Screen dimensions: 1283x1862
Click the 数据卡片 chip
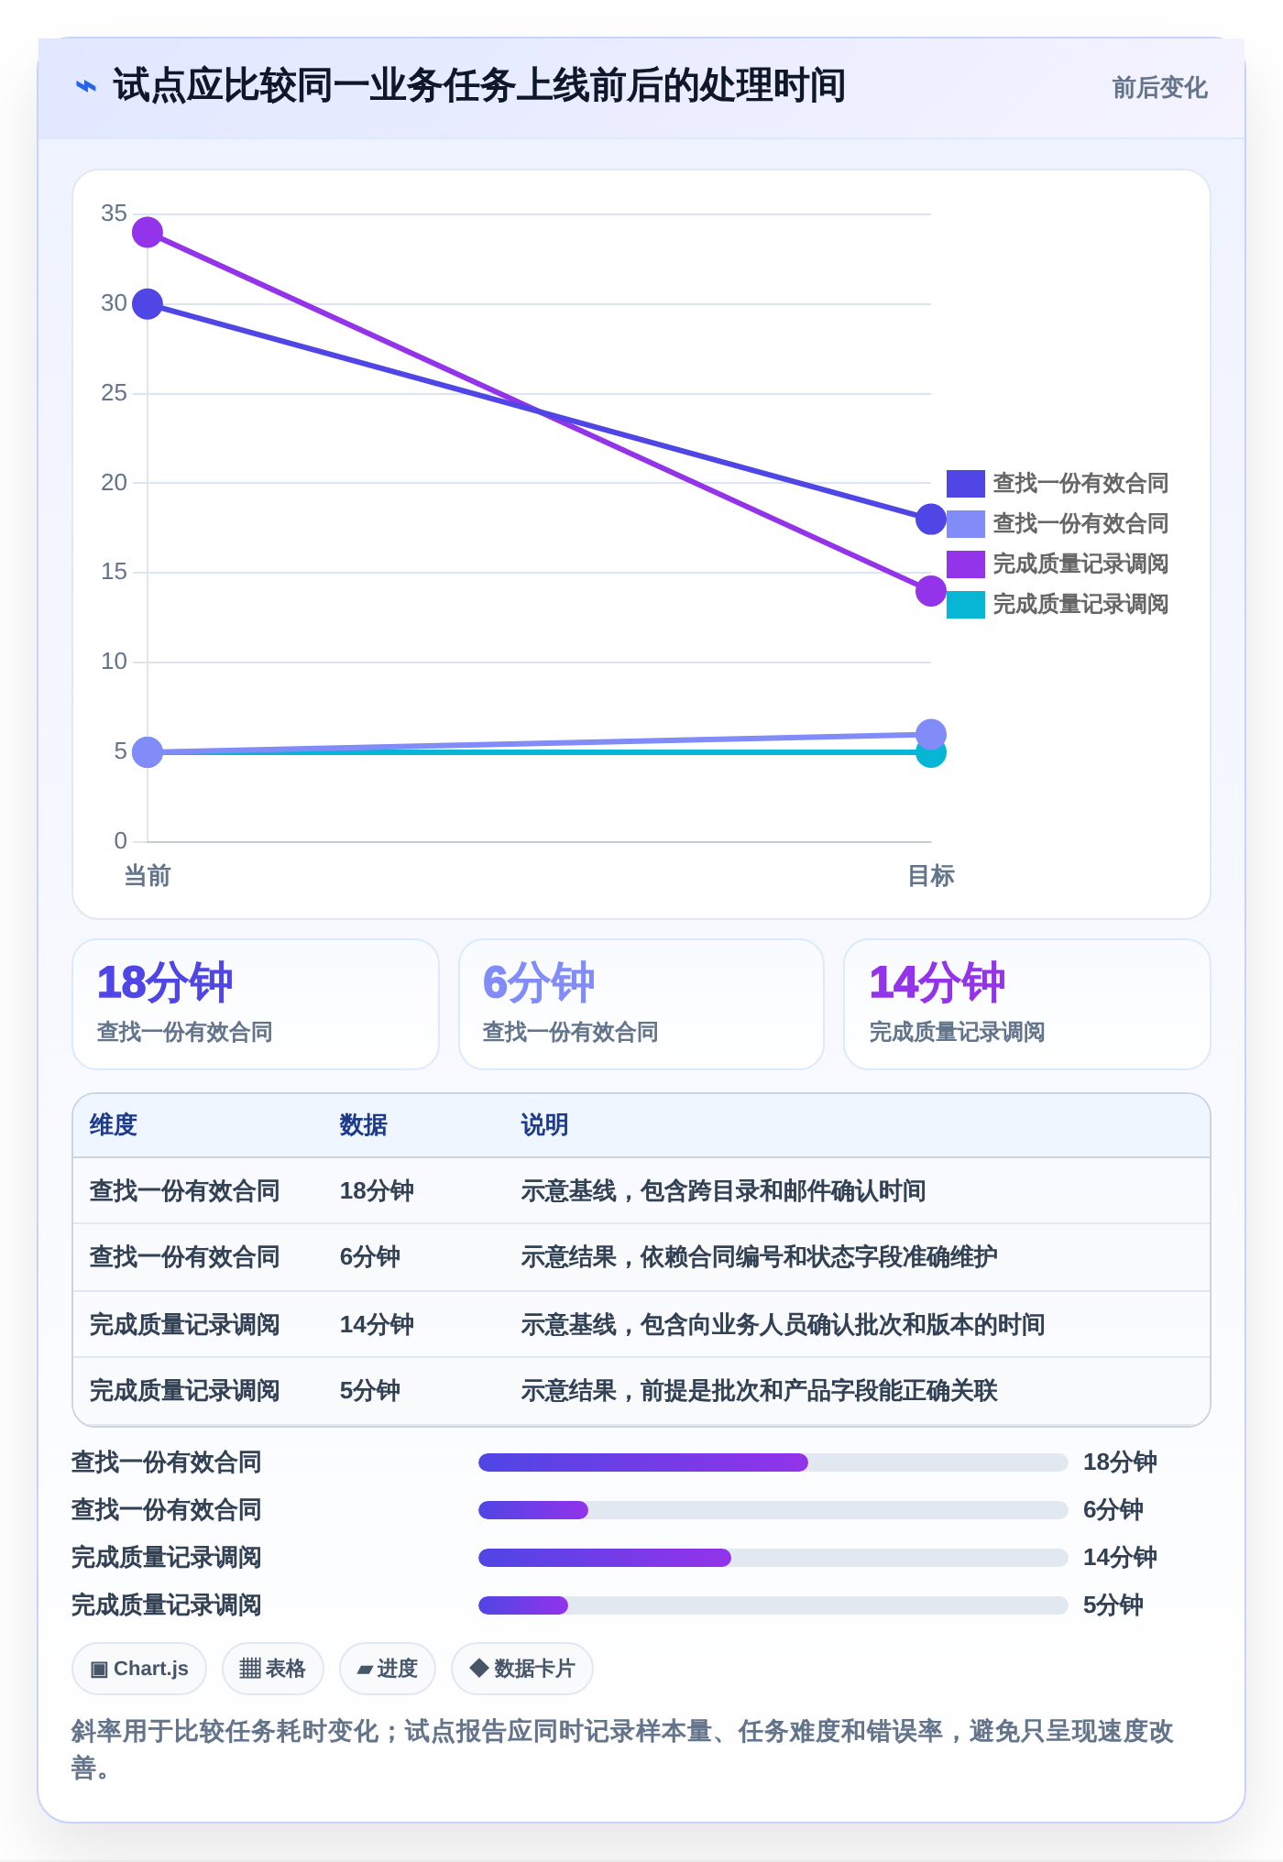coord(522,1669)
